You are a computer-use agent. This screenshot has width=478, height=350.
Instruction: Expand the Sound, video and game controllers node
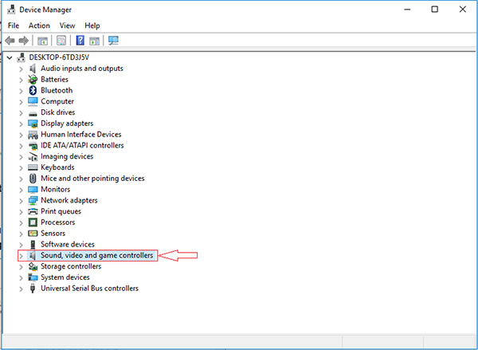click(x=21, y=255)
